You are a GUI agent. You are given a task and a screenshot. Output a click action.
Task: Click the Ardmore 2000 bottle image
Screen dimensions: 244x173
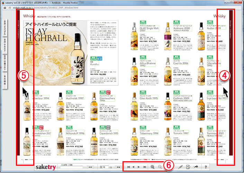point(168,36)
